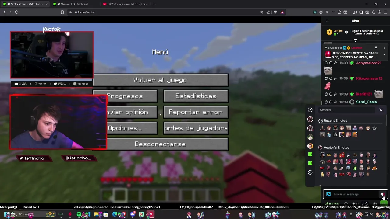Delete Jobymelord21's message with trash icon
This screenshot has width=390, height=219.
tap(326, 63)
